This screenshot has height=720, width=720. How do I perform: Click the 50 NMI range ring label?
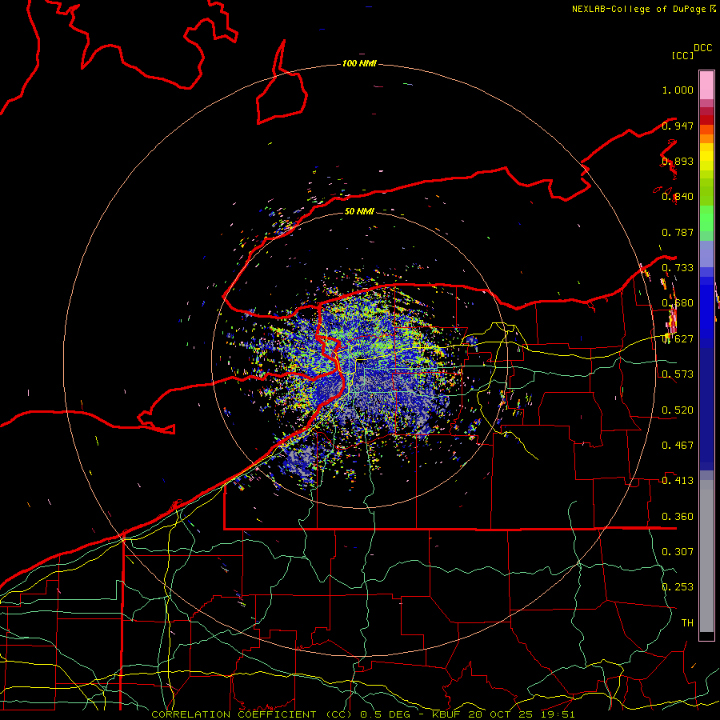(x=359, y=211)
